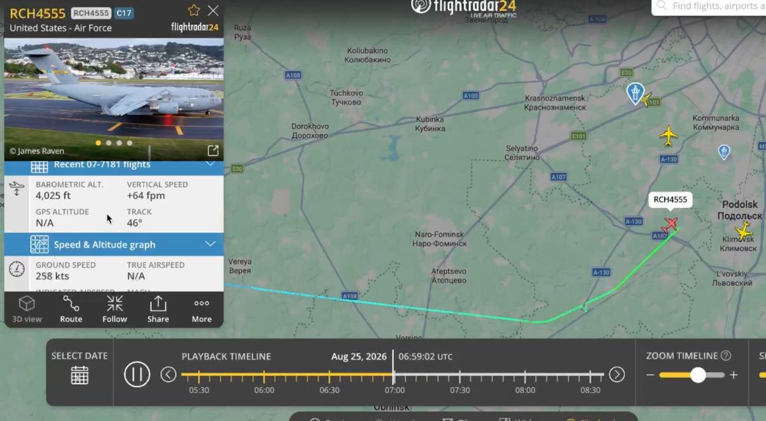Jump to 06:00 on playback timeline
The height and width of the screenshot is (421, 766).
coord(264,390)
